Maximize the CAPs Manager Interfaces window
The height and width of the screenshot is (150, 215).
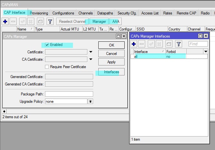(x=200, y=36)
